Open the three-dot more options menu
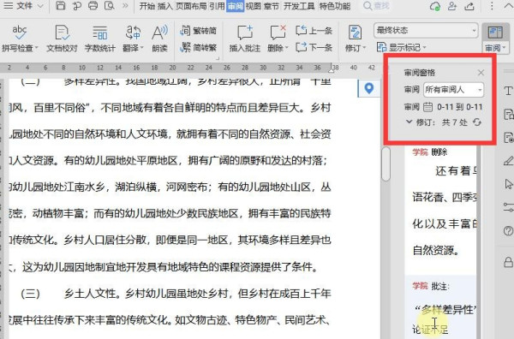 pyautogui.click(x=492, y=6)
